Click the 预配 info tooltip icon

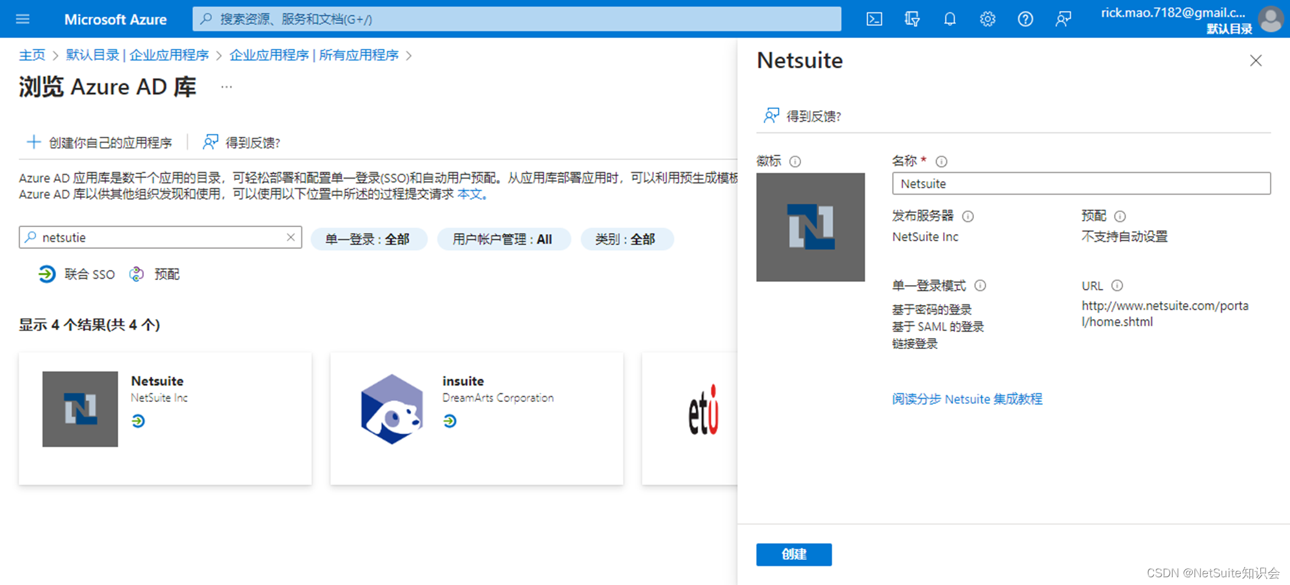click(1120, 216)
